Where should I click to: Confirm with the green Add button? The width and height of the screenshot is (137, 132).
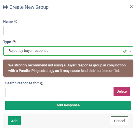point(14,121)
